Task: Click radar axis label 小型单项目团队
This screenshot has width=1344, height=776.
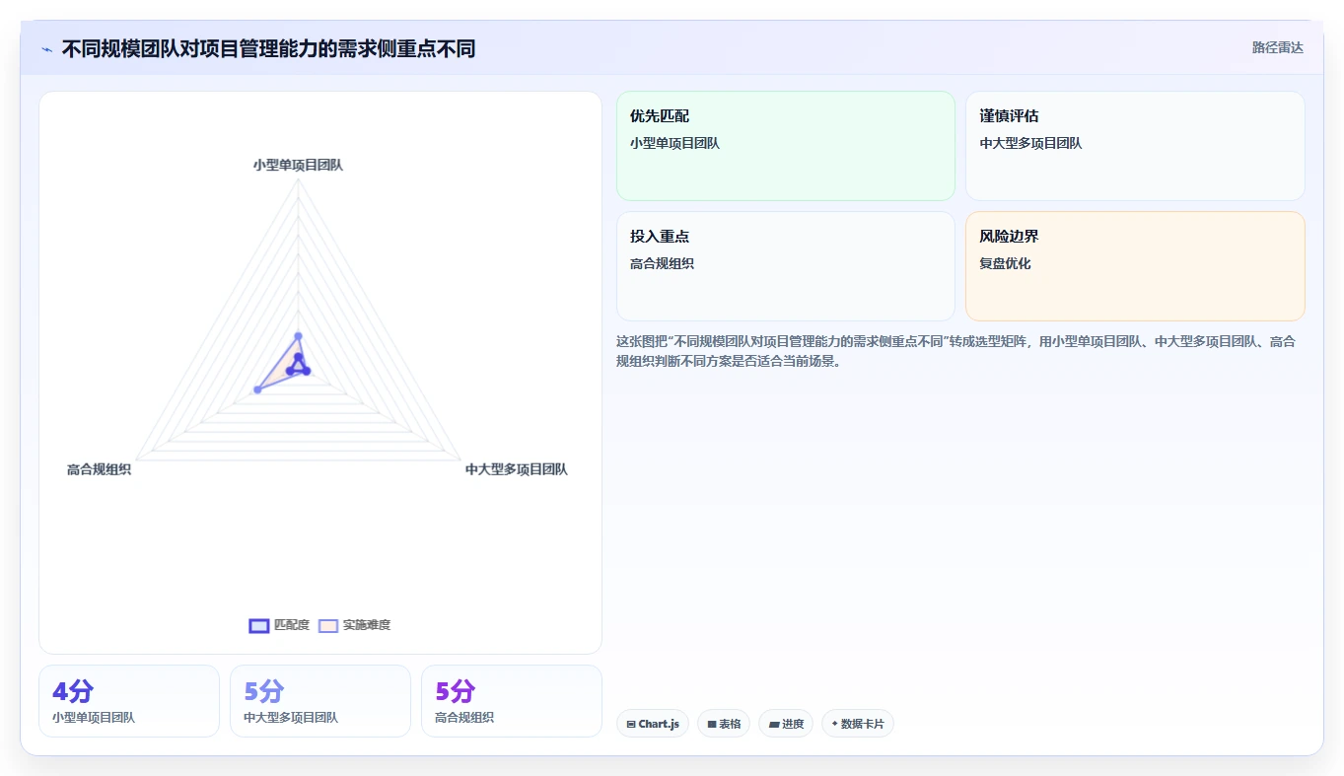Action: pos(298,165)
